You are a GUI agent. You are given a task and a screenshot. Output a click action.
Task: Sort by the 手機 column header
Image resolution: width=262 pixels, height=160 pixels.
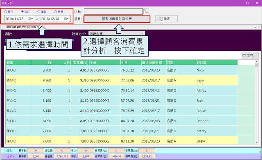coord(105,63)
